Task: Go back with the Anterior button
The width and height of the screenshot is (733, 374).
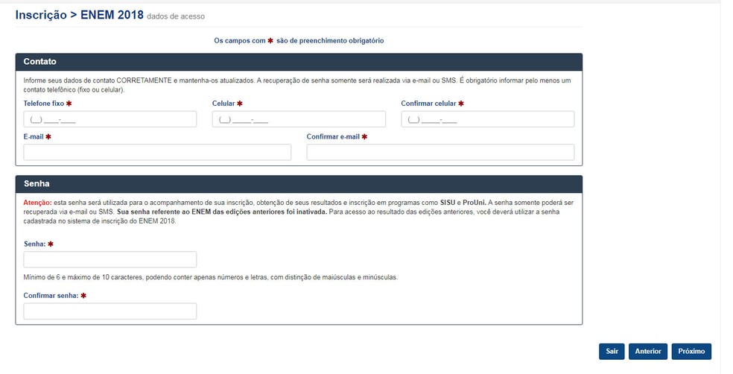Action: (x=647, y=352)
